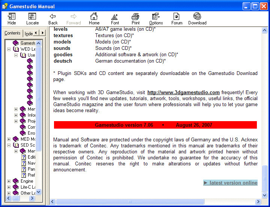The height and width of the screenshot is (207, 270).
Task: Select the Preferences help topic icon
Action: [24, 175]
